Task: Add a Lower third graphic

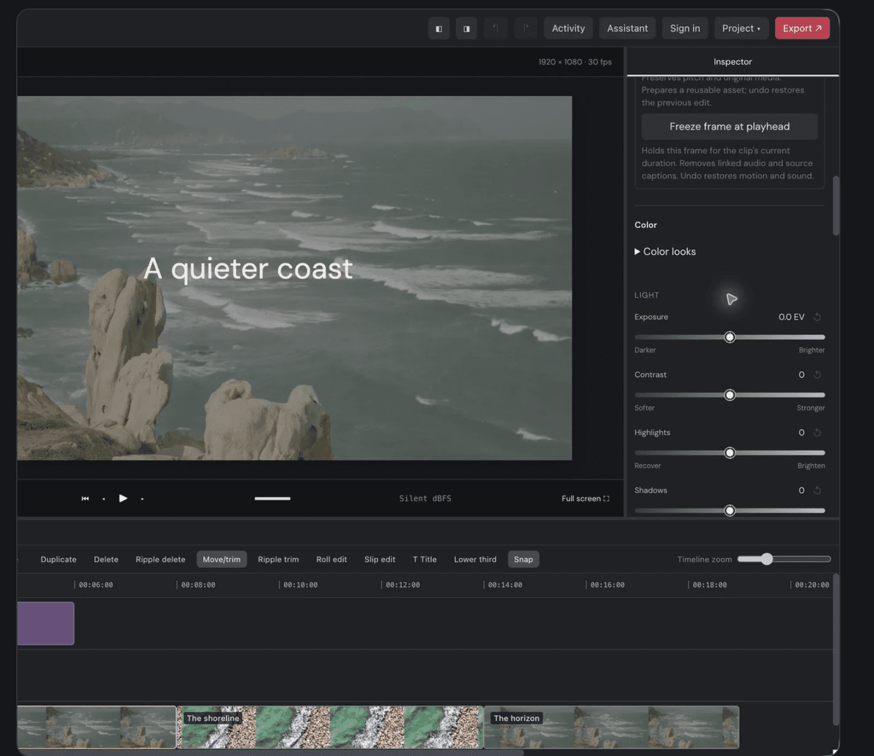Action: (475, 559)
